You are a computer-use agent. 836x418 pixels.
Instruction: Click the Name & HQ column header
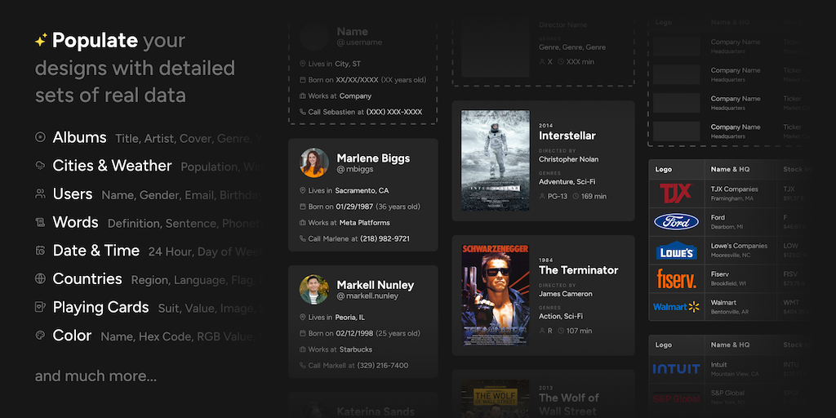tap(730, 170)
